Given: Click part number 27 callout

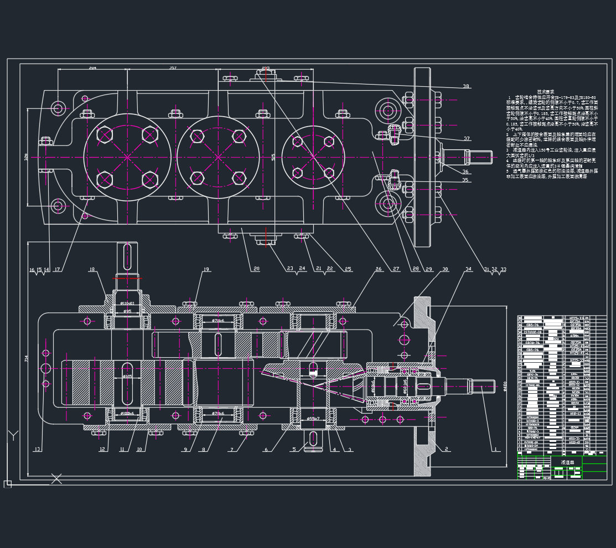Looking at the screenshot, I should [x=396, y=269].
